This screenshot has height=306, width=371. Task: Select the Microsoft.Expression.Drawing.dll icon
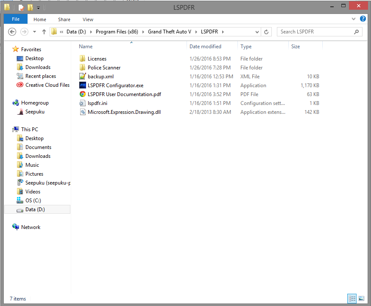82,112
